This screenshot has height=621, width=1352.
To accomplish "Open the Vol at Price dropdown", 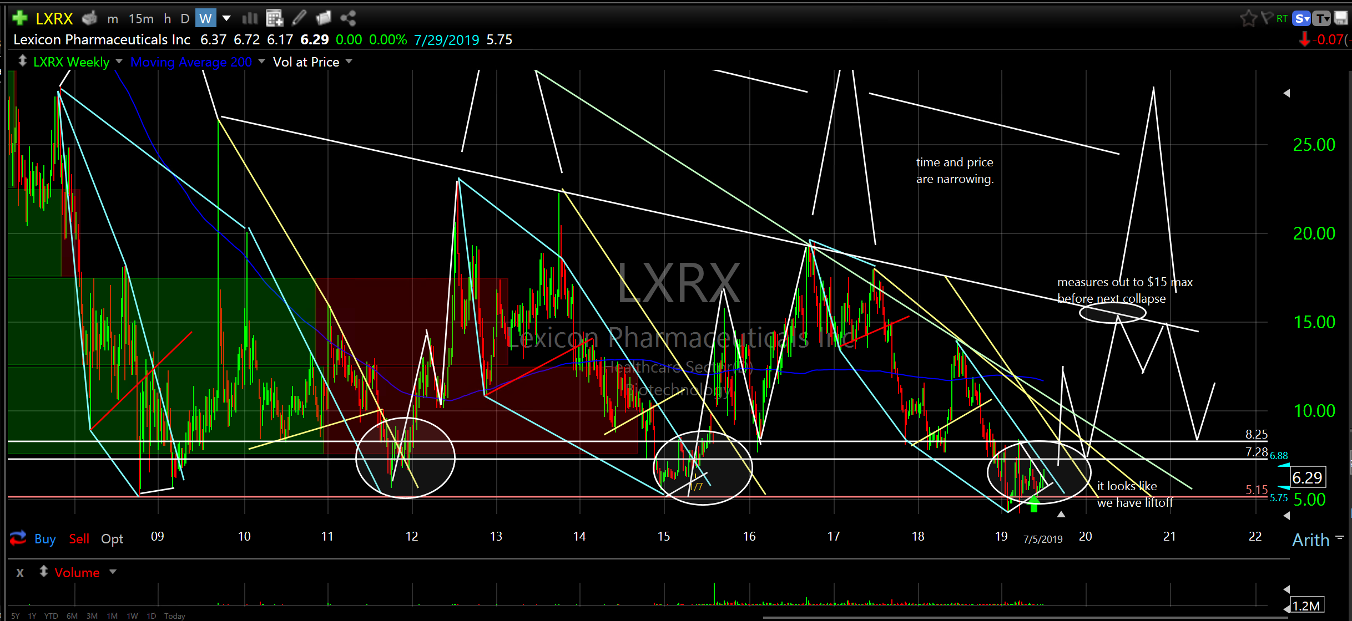I will [x=349, y=62].
